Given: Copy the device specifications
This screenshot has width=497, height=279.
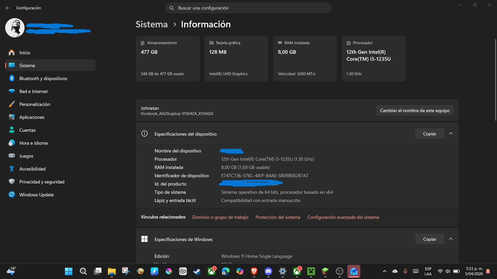Looking at the screenshot, I should click(x=429, y=134).
